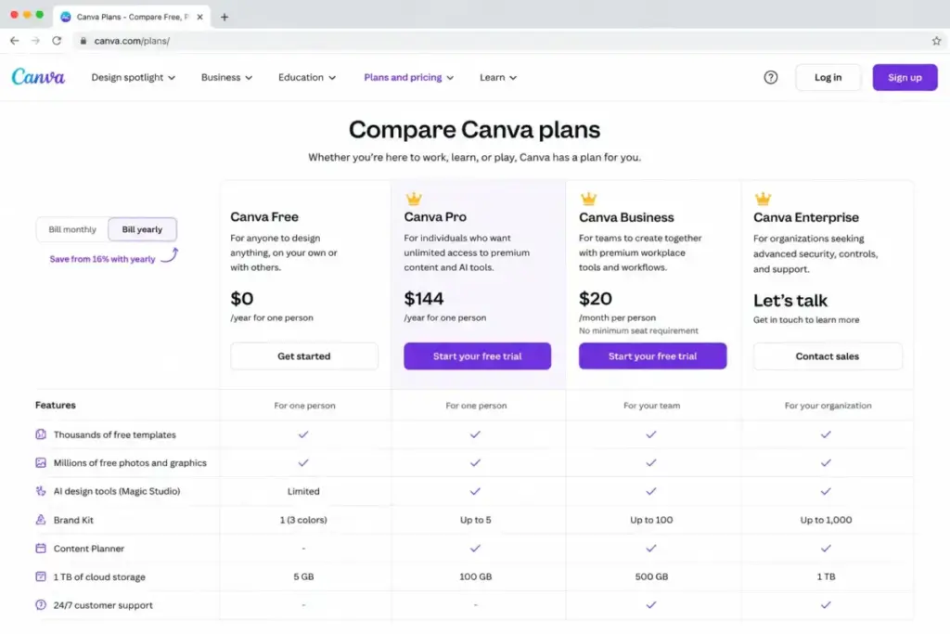
Task: Click the Log in button
Action: [828, 77]
